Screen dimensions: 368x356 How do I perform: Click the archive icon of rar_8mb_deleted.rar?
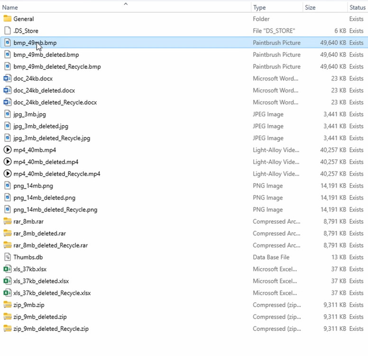pyautogui.click(x=8, y=233)
